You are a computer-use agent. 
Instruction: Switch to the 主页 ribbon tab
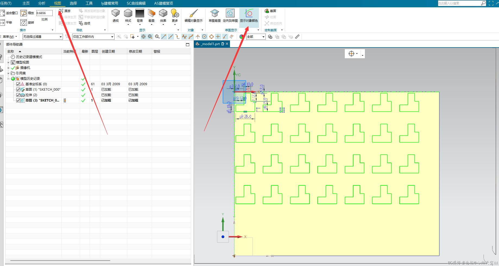[26, 3]
